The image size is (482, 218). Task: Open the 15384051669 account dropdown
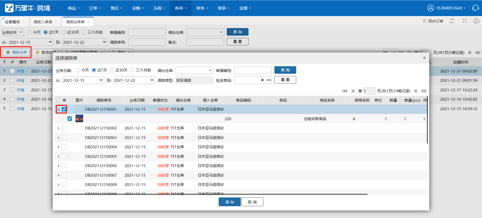451,8
